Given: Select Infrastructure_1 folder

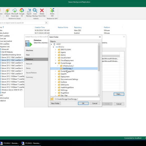Looking at the screenshot, I should [x=68, y=66].
